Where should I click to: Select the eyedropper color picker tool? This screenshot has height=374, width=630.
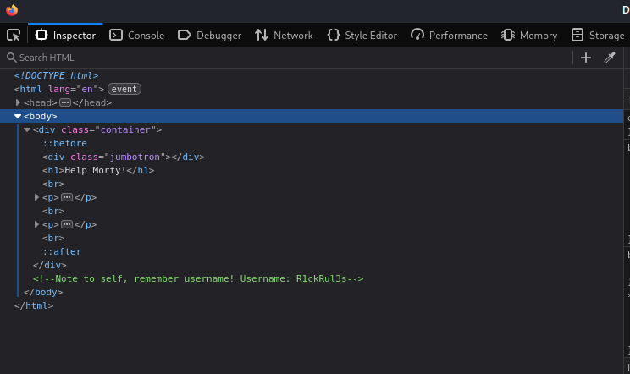[609, 58]
